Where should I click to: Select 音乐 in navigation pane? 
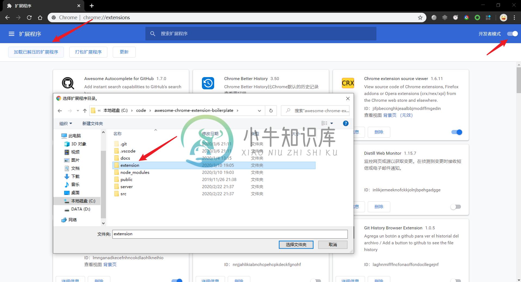72,185
